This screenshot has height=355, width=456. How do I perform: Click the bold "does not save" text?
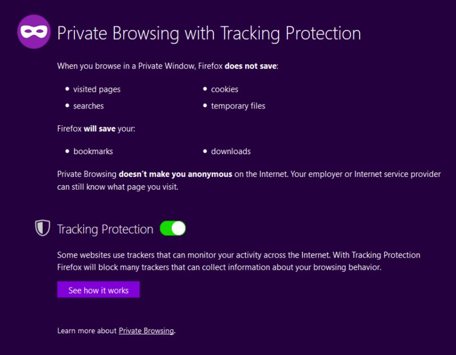251,66
